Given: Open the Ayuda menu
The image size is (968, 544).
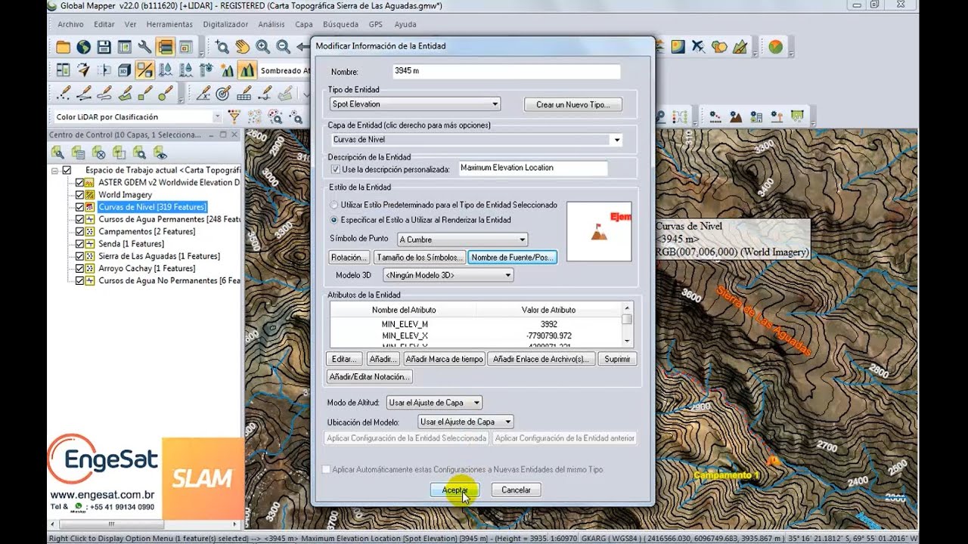Looking at the screenshot, I should point(405,24).
